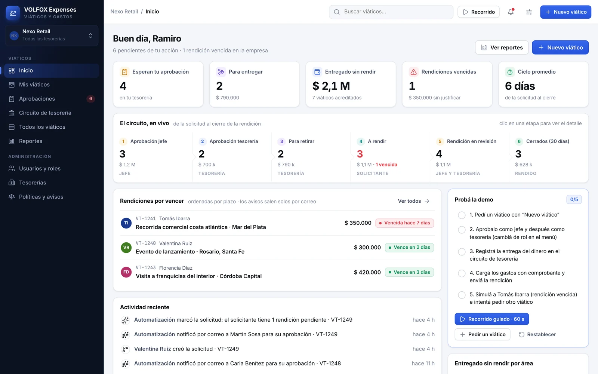The image size is (598, 374).
Task: Check demo step 4 Cargá los gastos
Action: pos(462,273)
